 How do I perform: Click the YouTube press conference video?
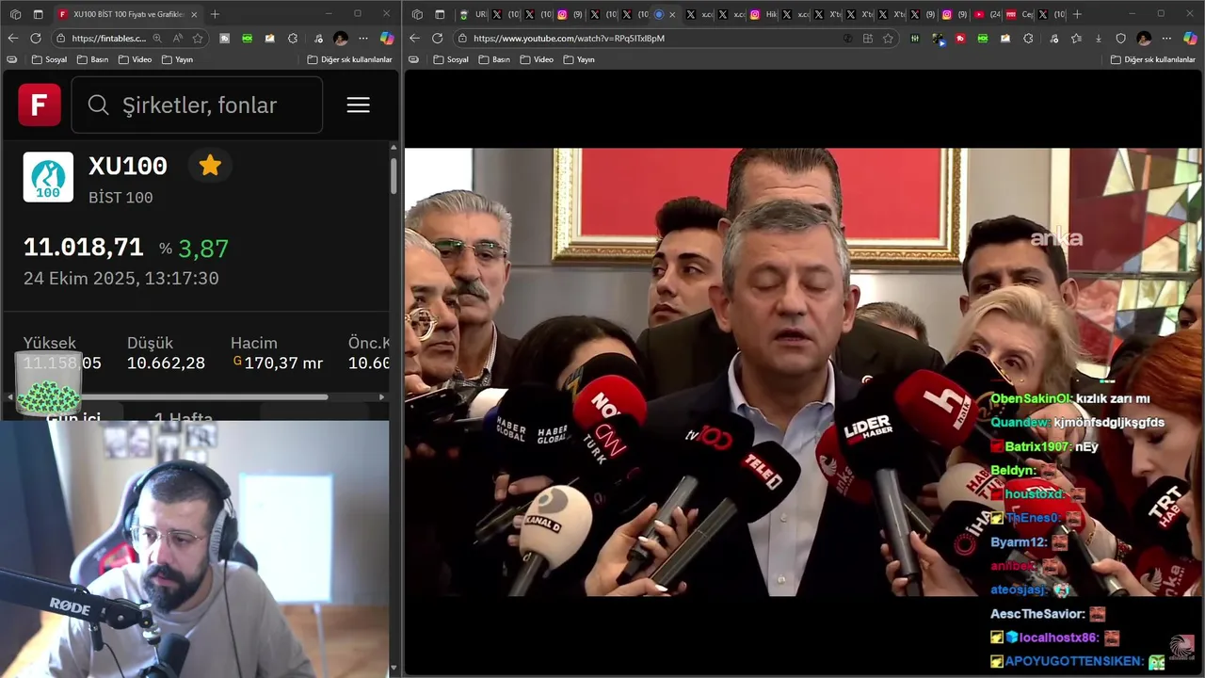(x=803, y=372)
